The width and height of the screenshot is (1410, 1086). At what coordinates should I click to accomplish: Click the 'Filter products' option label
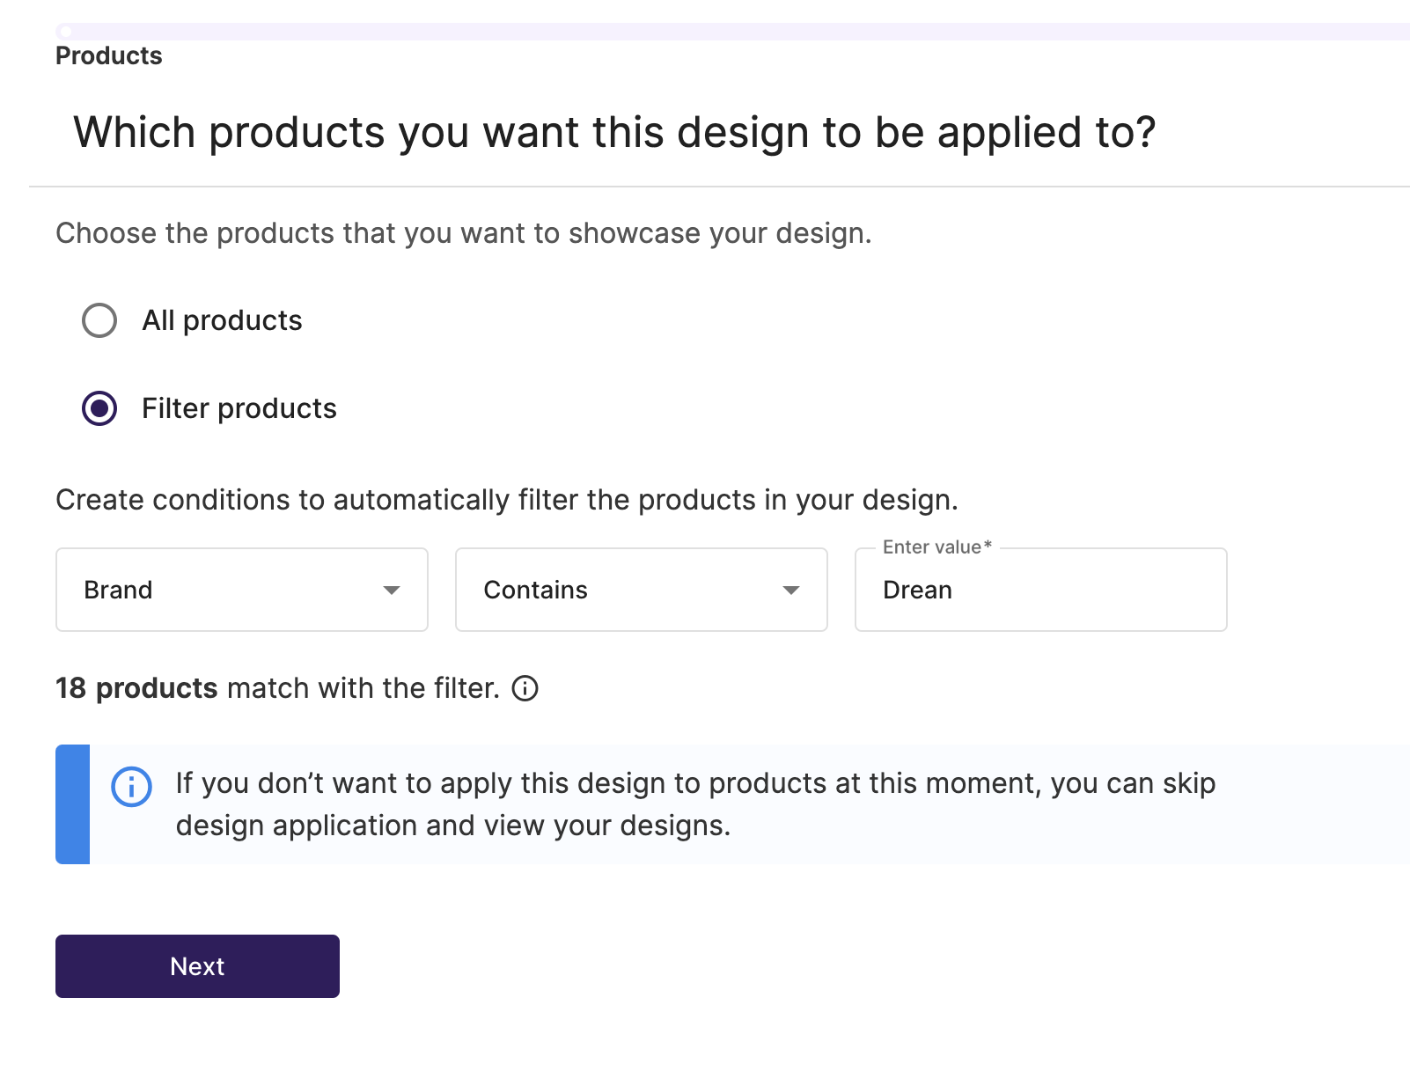tap(239, 408)
